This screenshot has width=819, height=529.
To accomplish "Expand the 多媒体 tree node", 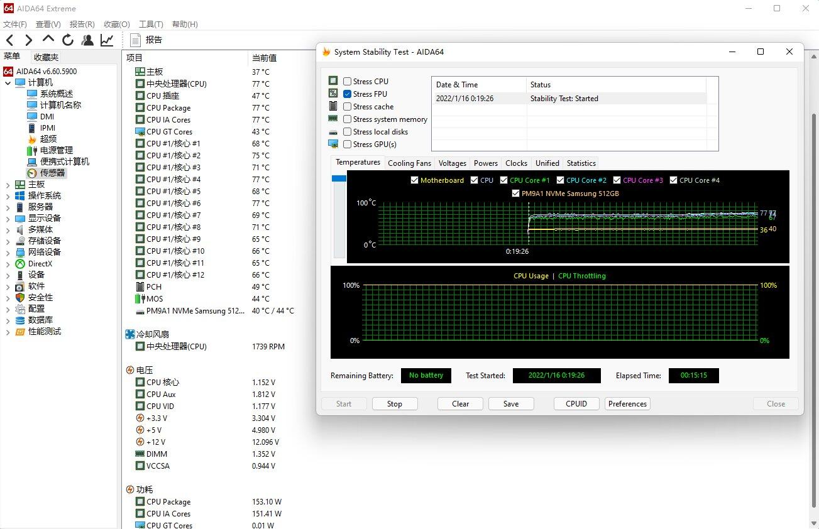I will [8, 230].
